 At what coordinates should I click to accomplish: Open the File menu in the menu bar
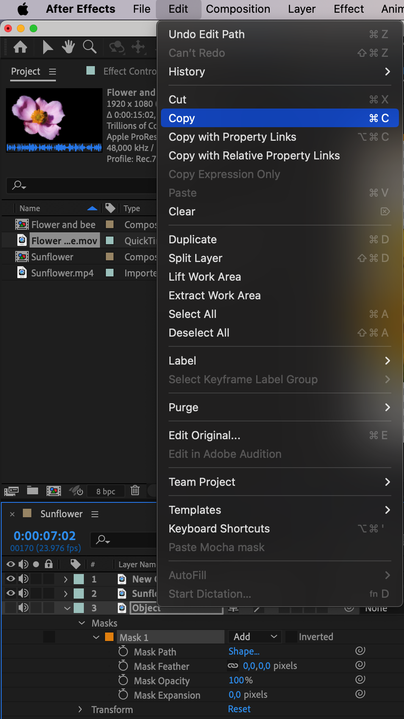(x=141, y=9)
